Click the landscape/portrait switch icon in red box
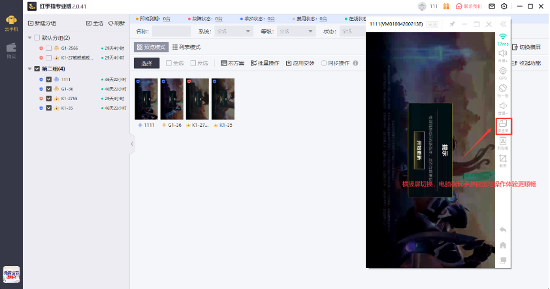The height and width of the screenshot is (289, 550). (x=502, y=124)
